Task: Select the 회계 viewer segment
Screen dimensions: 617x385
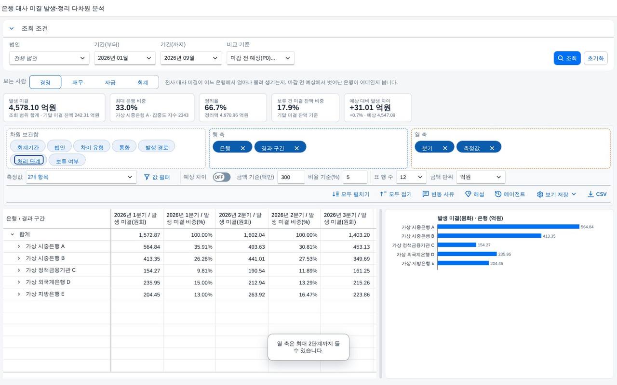Action: [x=143, y=82]
